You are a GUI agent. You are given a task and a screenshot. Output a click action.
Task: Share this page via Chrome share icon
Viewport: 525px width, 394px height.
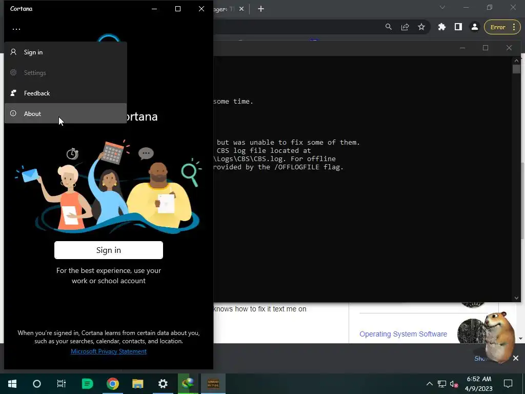point(405,27)
